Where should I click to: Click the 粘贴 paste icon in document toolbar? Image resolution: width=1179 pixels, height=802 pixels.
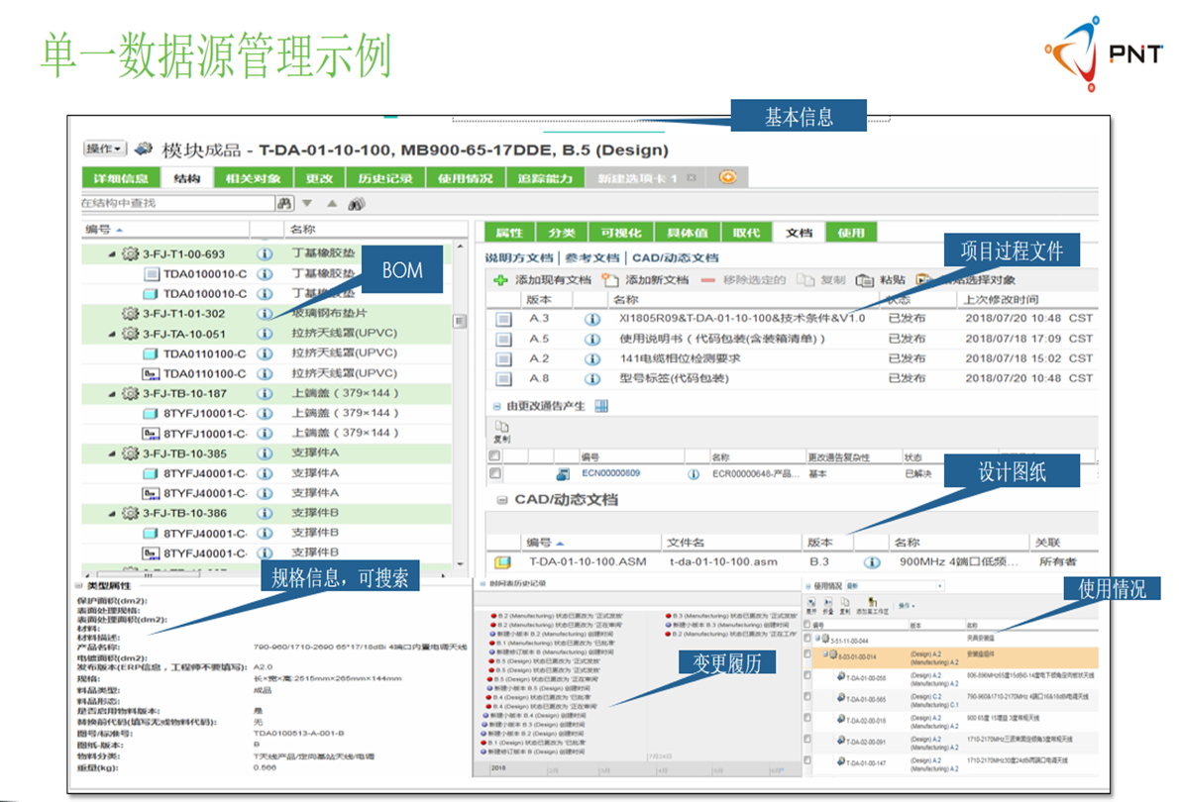864,280
